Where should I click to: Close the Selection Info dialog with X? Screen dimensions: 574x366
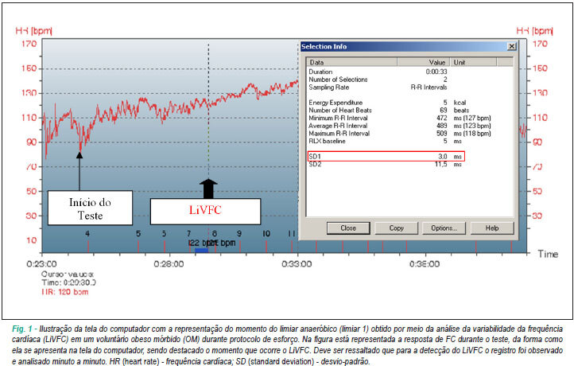pyautogui.click(x=512, y=46)
